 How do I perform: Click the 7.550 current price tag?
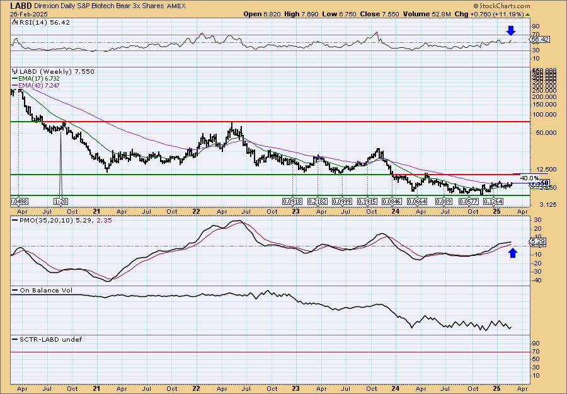tap(541, 183)
